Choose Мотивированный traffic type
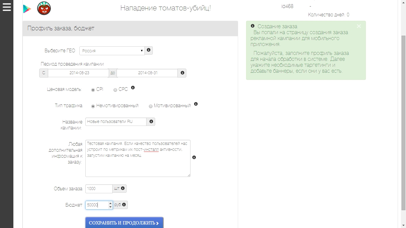 (151, 106)
